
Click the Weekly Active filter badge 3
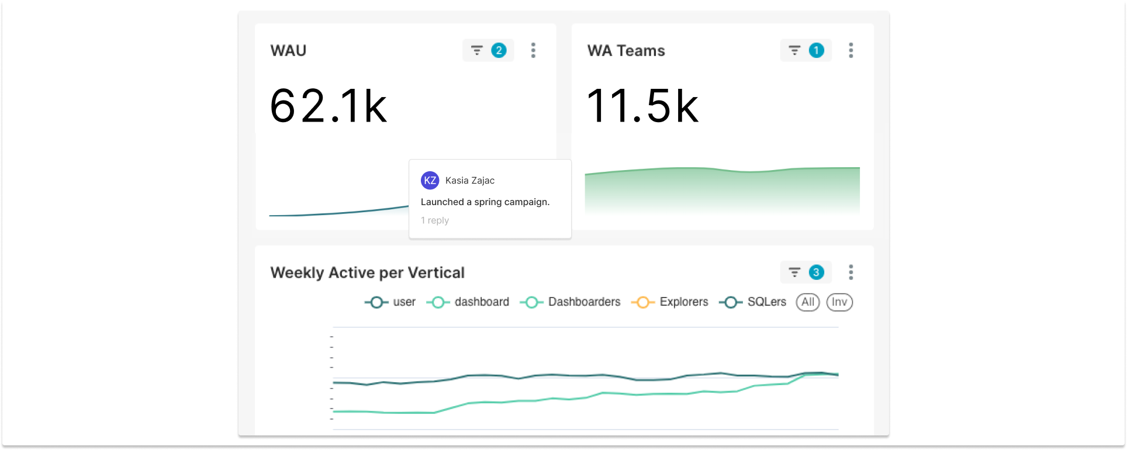[x=816, y=272]
